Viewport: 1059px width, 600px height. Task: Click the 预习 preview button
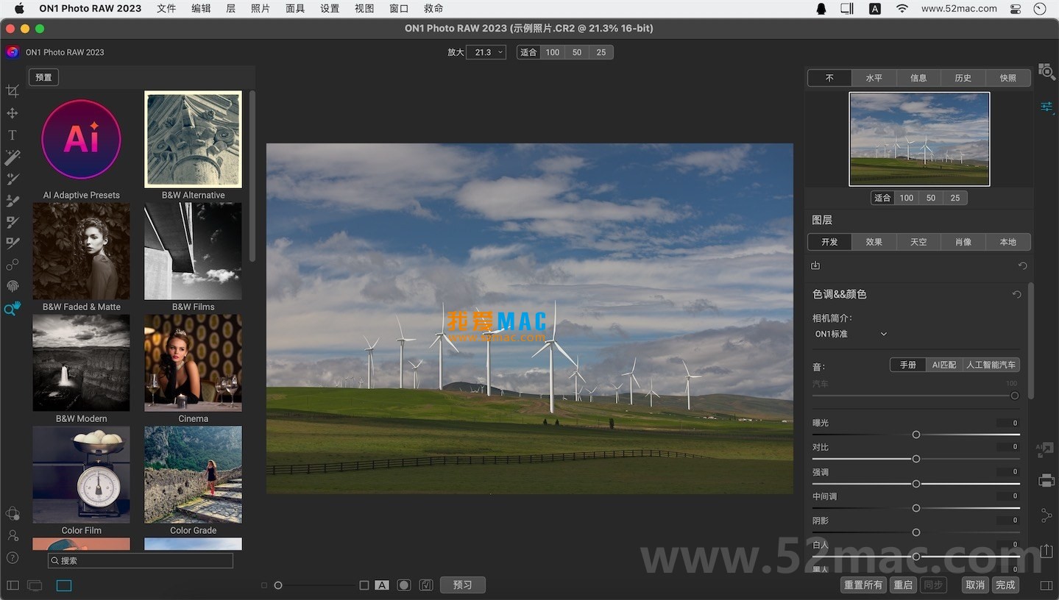(463, 585)
